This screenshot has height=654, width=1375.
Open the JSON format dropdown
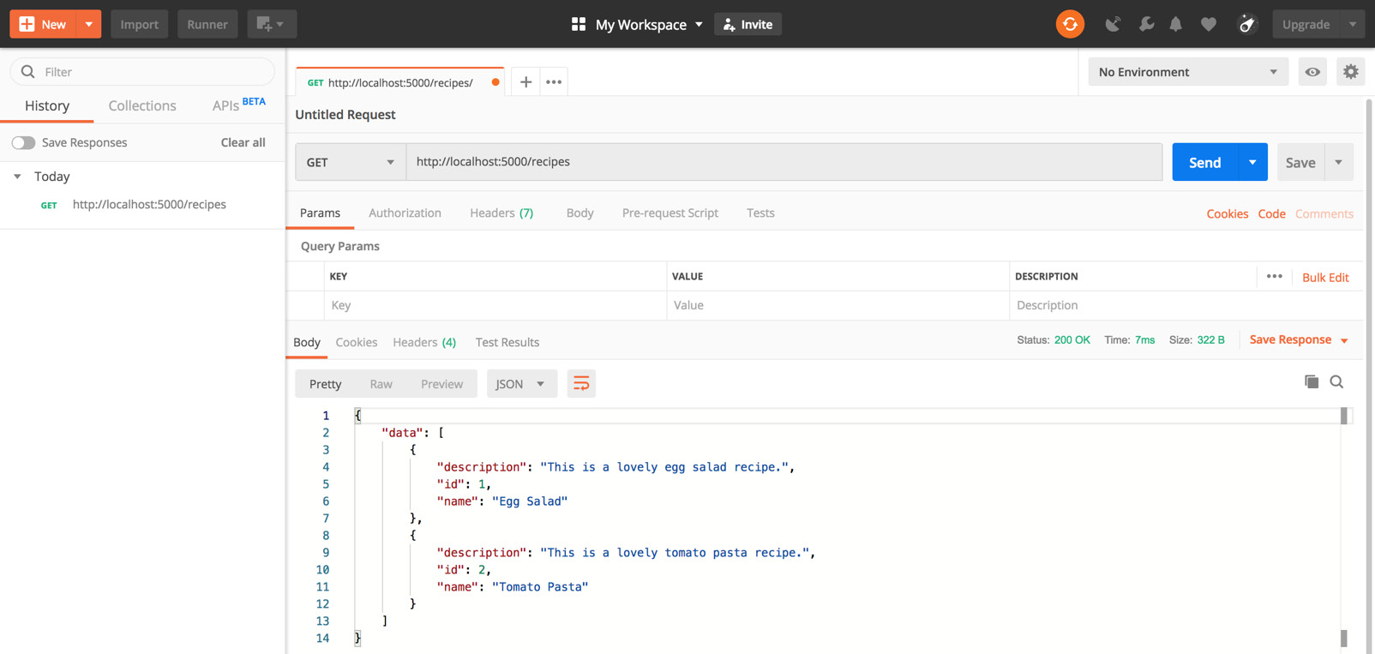[521, 384]
